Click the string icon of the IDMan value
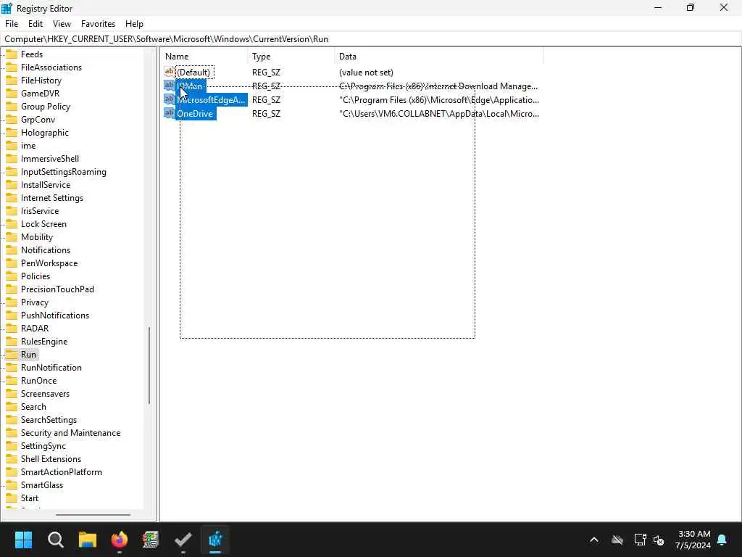Screen dimensions: 742x557 coord(169,86)
